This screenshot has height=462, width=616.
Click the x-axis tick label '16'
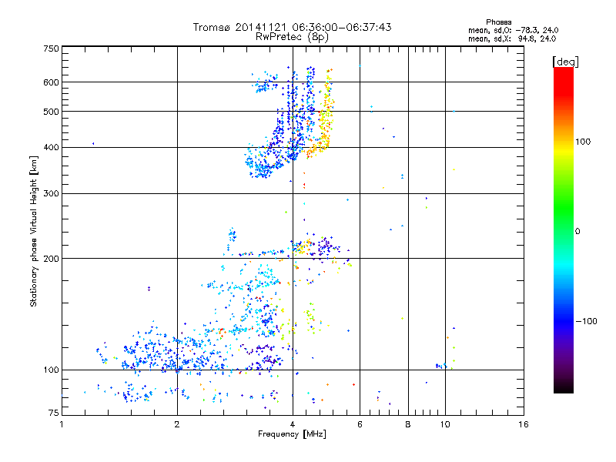(524, 424)
